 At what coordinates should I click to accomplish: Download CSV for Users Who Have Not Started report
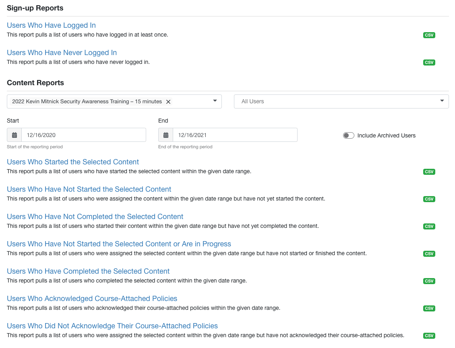point(429,199)
